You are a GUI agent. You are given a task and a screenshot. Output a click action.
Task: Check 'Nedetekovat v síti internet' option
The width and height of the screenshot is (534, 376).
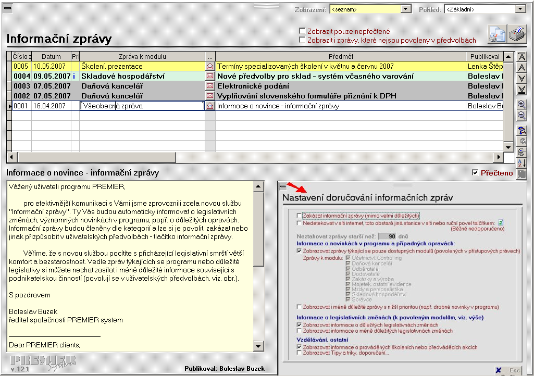click(299, 223)
